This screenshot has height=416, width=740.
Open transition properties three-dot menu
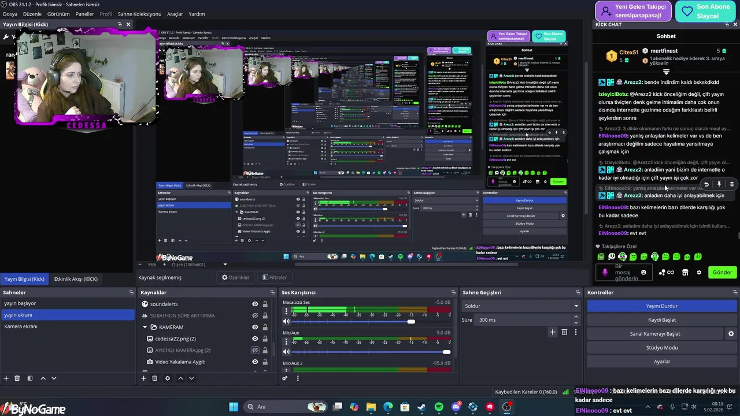(575, 332)
